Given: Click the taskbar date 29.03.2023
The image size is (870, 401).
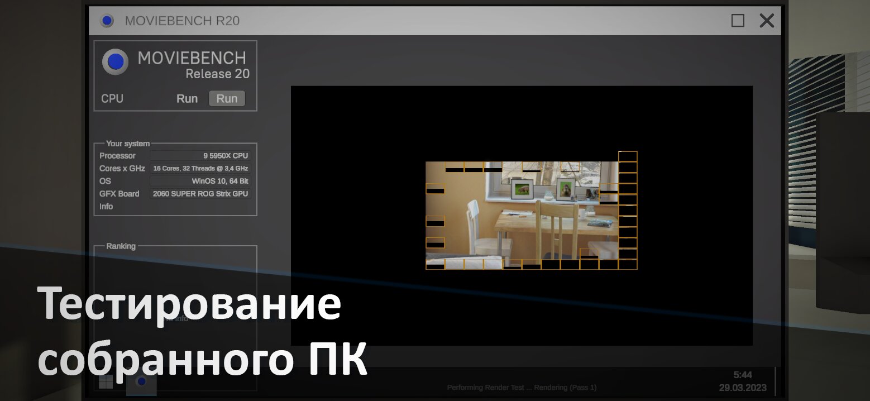Looking at the screenshot, I should (x=743, y=388).
